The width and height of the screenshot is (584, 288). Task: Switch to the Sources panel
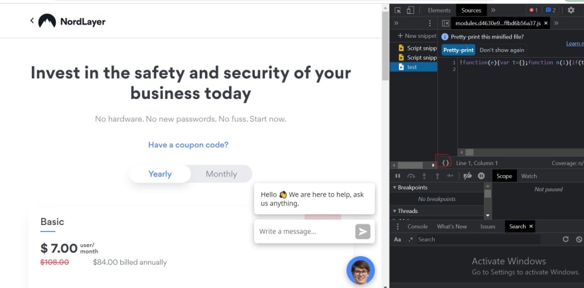471,11
